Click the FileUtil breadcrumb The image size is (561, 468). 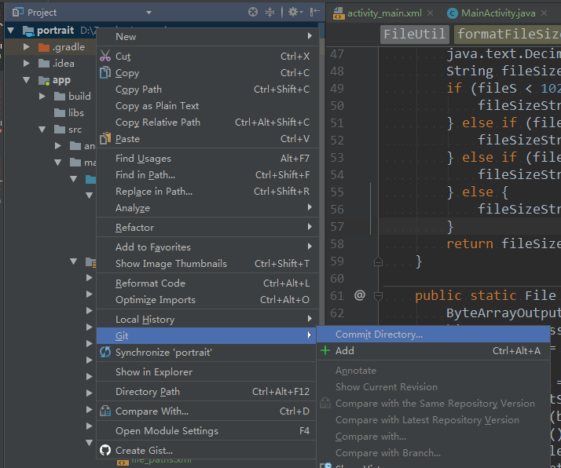pos(415,34)
